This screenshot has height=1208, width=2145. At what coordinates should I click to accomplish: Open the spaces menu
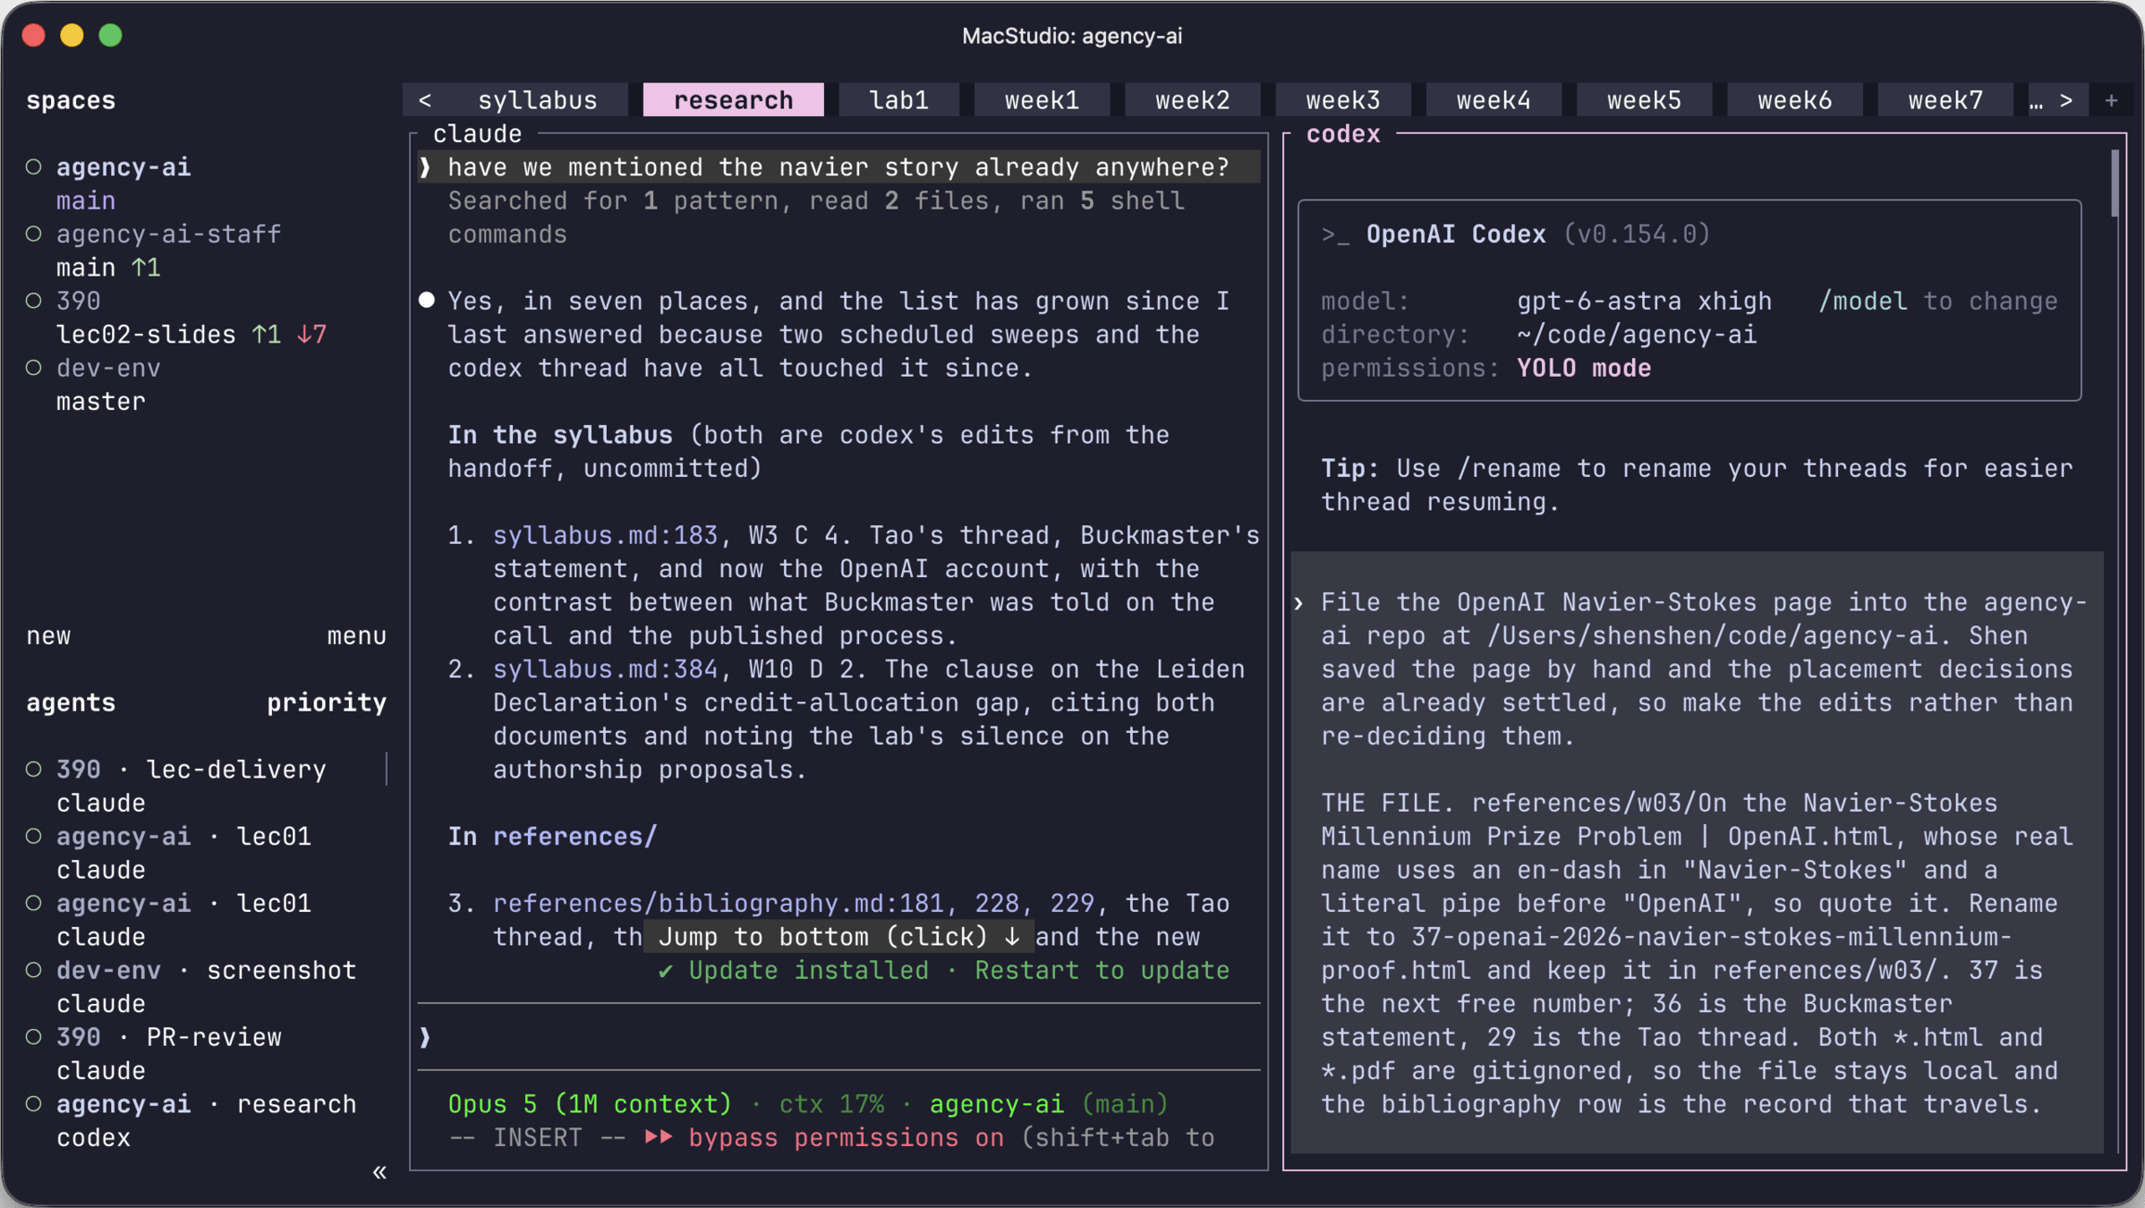click(x=356, y=636)
